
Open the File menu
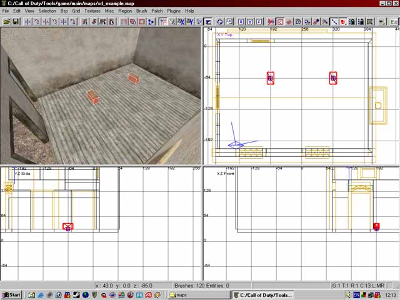[x=6, y=11]
